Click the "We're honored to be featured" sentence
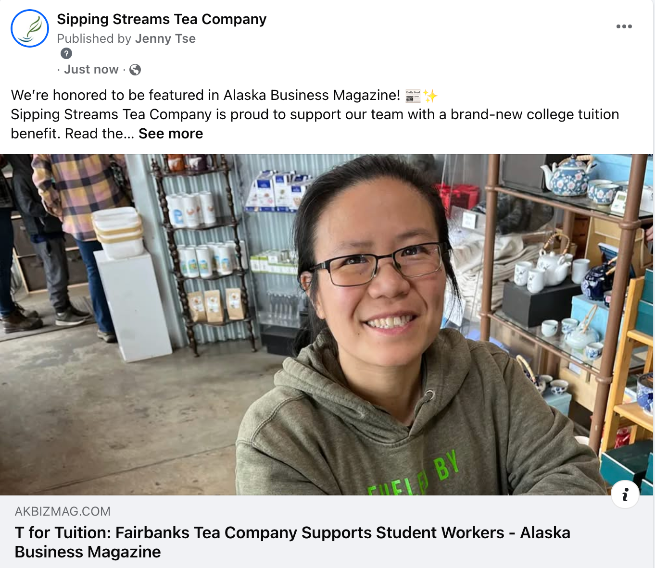655x568 pixels. [205, 95]
